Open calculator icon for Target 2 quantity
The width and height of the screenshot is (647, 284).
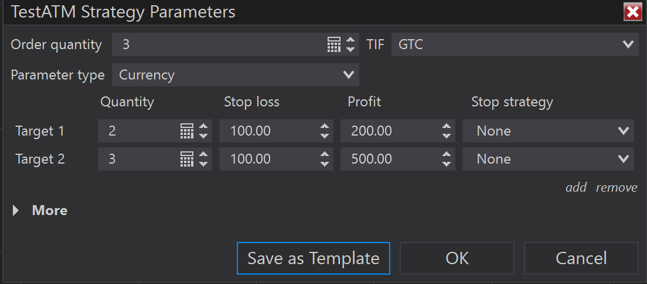pyautogui.click(x=186, y=159)
